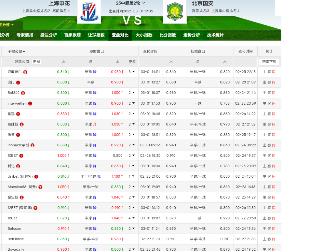Click 0.990 initial away odds for 易胜博
325x251 pixels.
tap(225, 124)
